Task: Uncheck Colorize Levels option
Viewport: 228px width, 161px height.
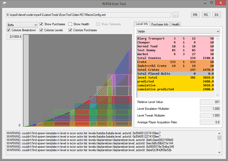Action: [x=41, y=30]
